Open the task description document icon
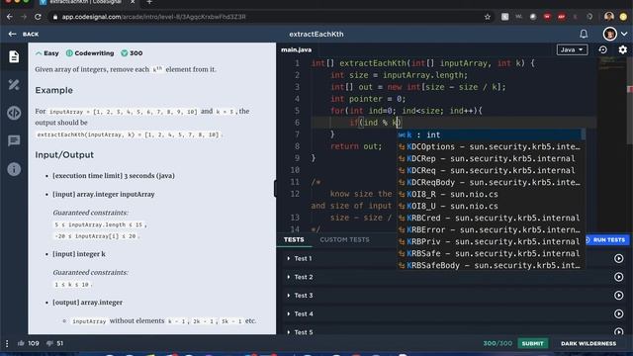Viewport: 633px width, 356px height. click(14, 56)
